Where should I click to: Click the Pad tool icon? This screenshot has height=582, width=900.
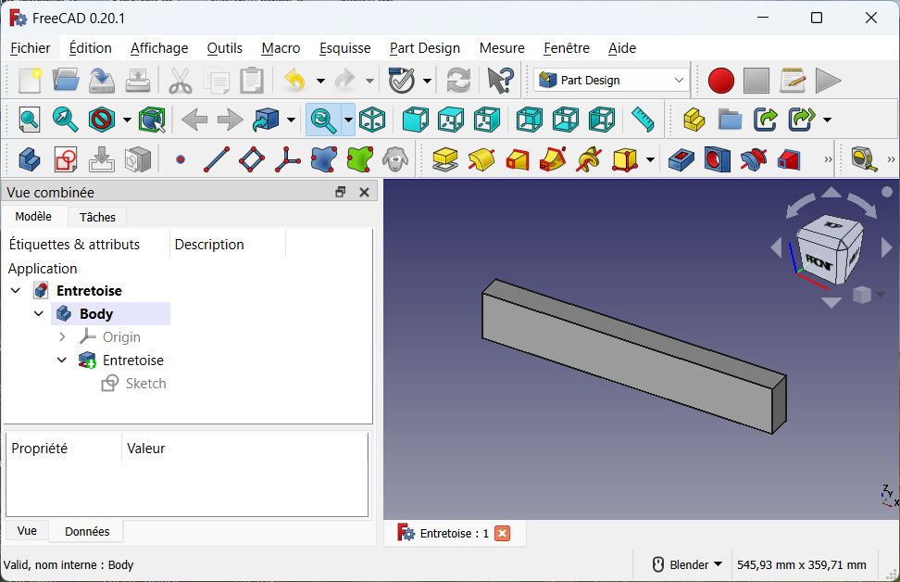(445, 159)
